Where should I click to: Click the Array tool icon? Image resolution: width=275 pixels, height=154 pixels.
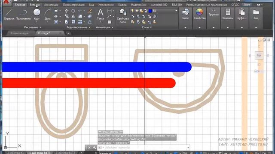[x=80, y=22]
